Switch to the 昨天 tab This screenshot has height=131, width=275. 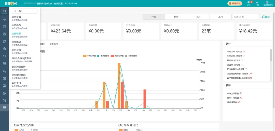point(176,17)
